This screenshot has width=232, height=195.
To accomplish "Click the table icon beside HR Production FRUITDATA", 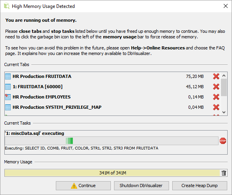I will [8, 76].
